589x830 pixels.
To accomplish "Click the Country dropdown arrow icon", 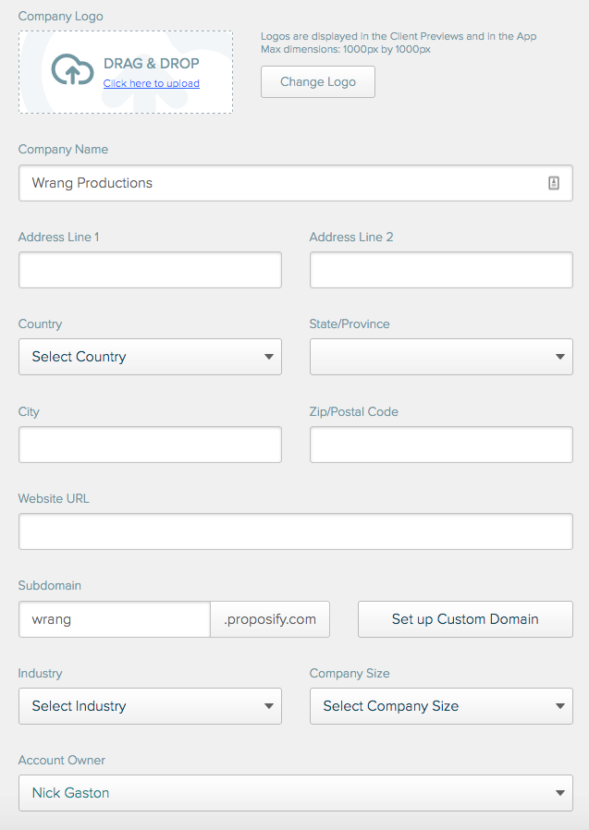I will click(x=269, y=357).
